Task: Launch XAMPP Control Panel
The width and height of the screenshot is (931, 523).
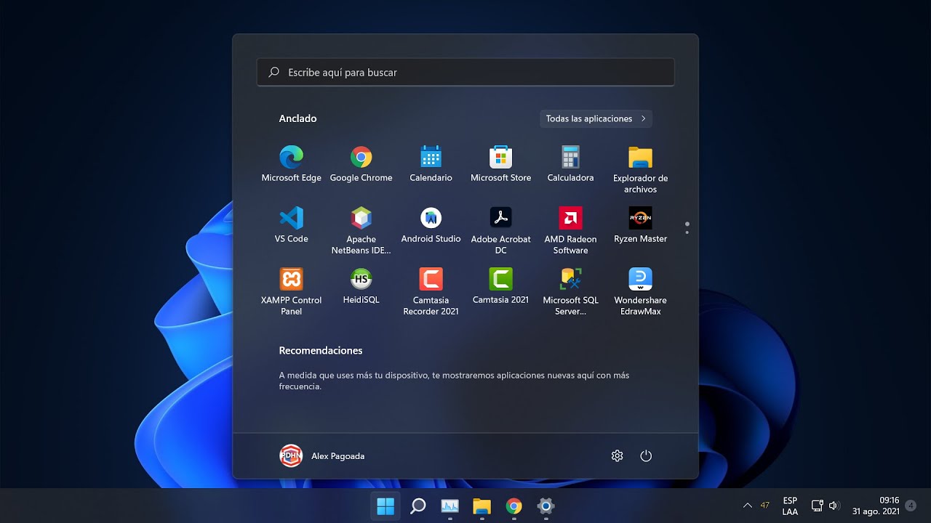Action: click(x=291, y=292)
